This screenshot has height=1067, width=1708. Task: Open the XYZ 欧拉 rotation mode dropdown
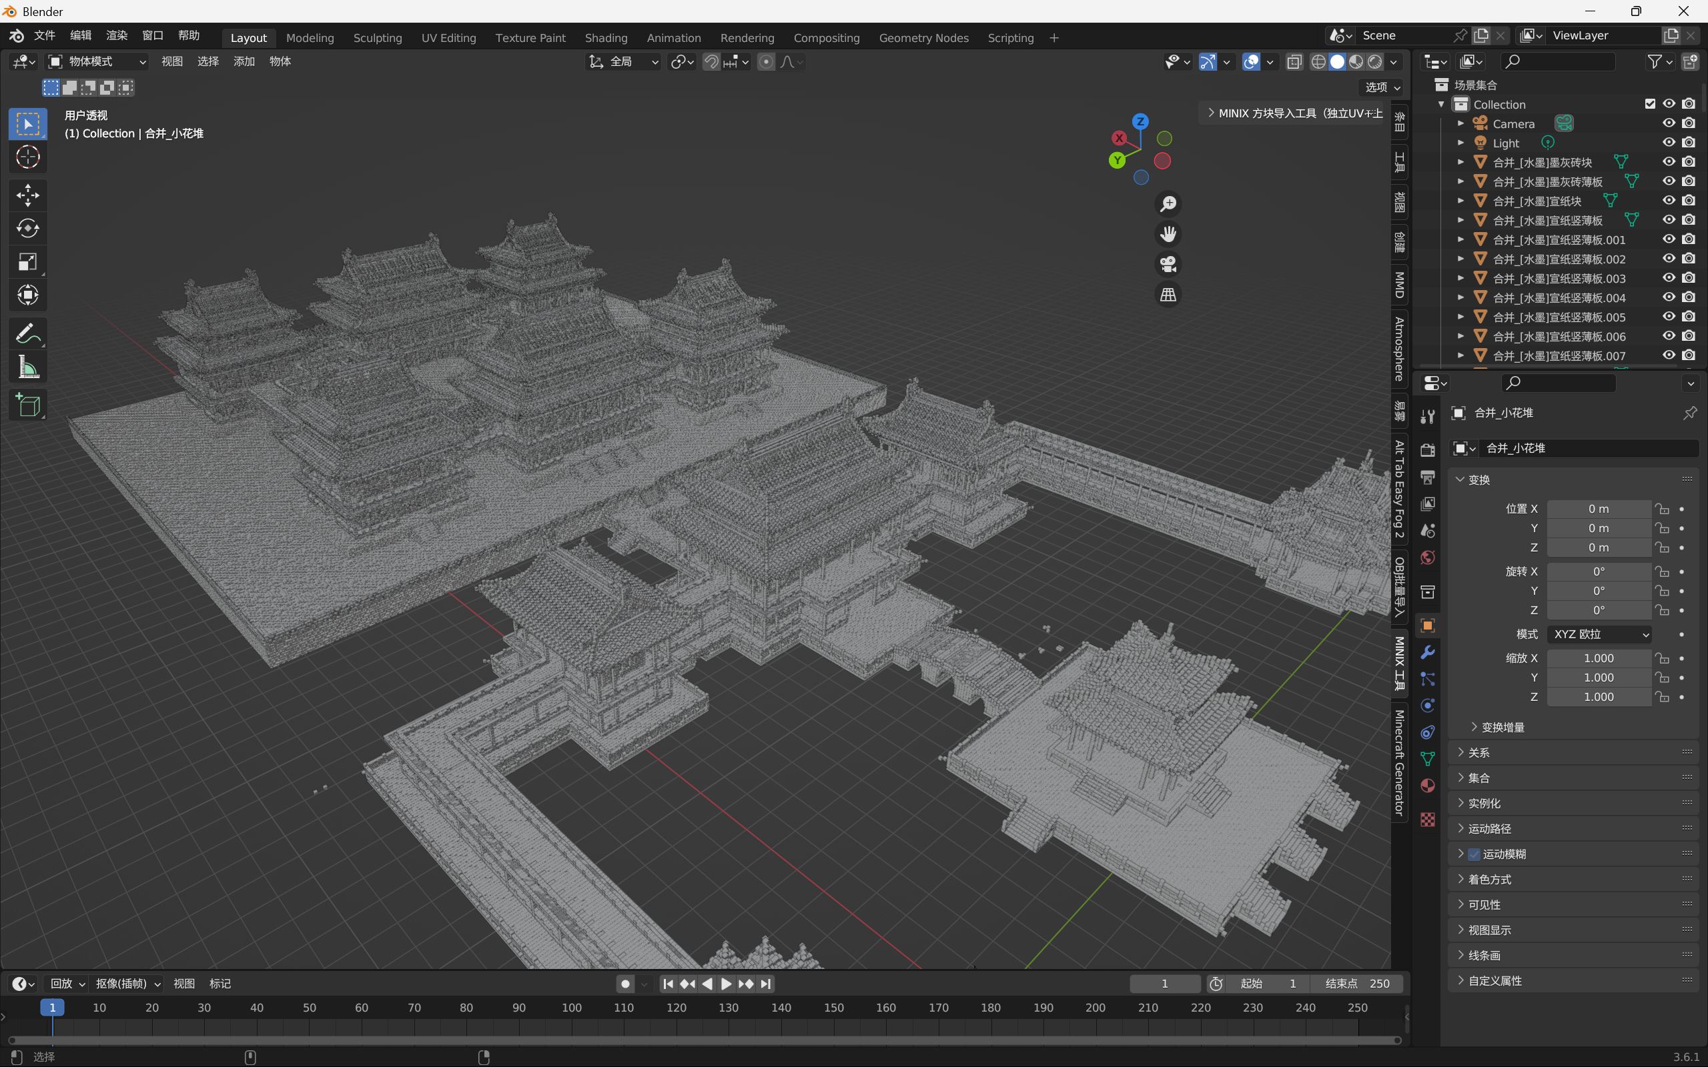(1599, 634)
